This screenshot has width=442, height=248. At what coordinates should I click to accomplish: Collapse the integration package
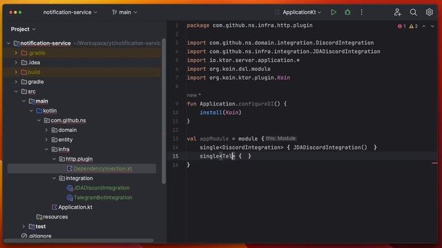click(54, 178)
